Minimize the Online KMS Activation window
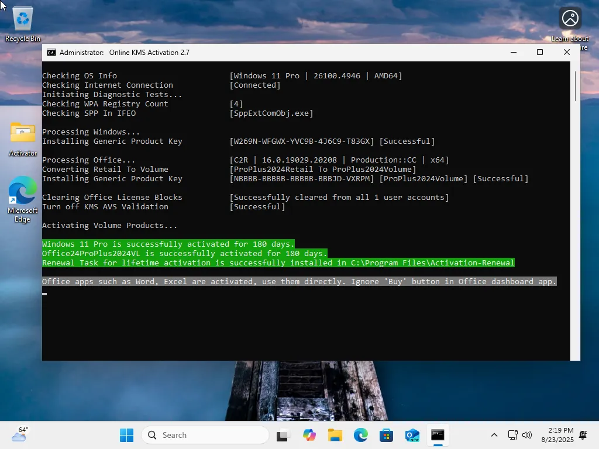599x449 pixels. (x=514, y=52)
